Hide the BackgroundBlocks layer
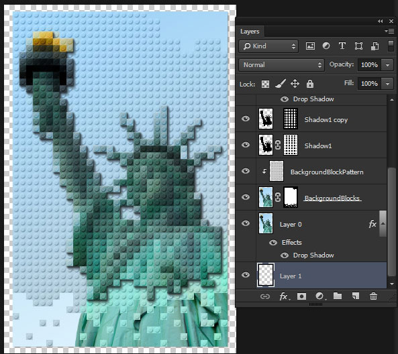 (246, 197)
